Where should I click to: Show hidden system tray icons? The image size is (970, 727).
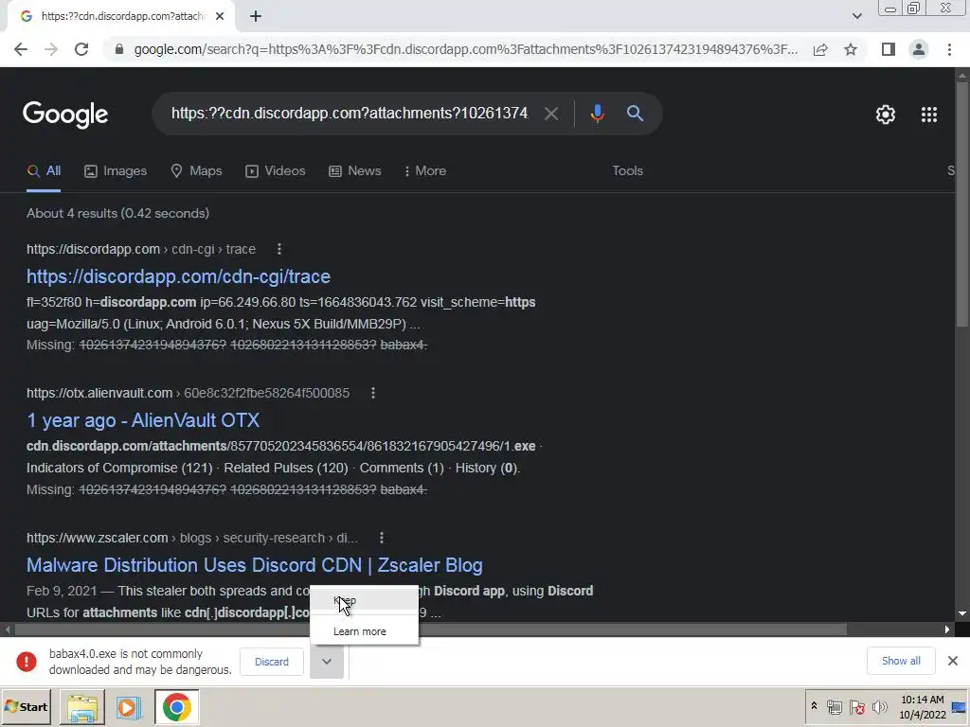[x=814, y=706]
